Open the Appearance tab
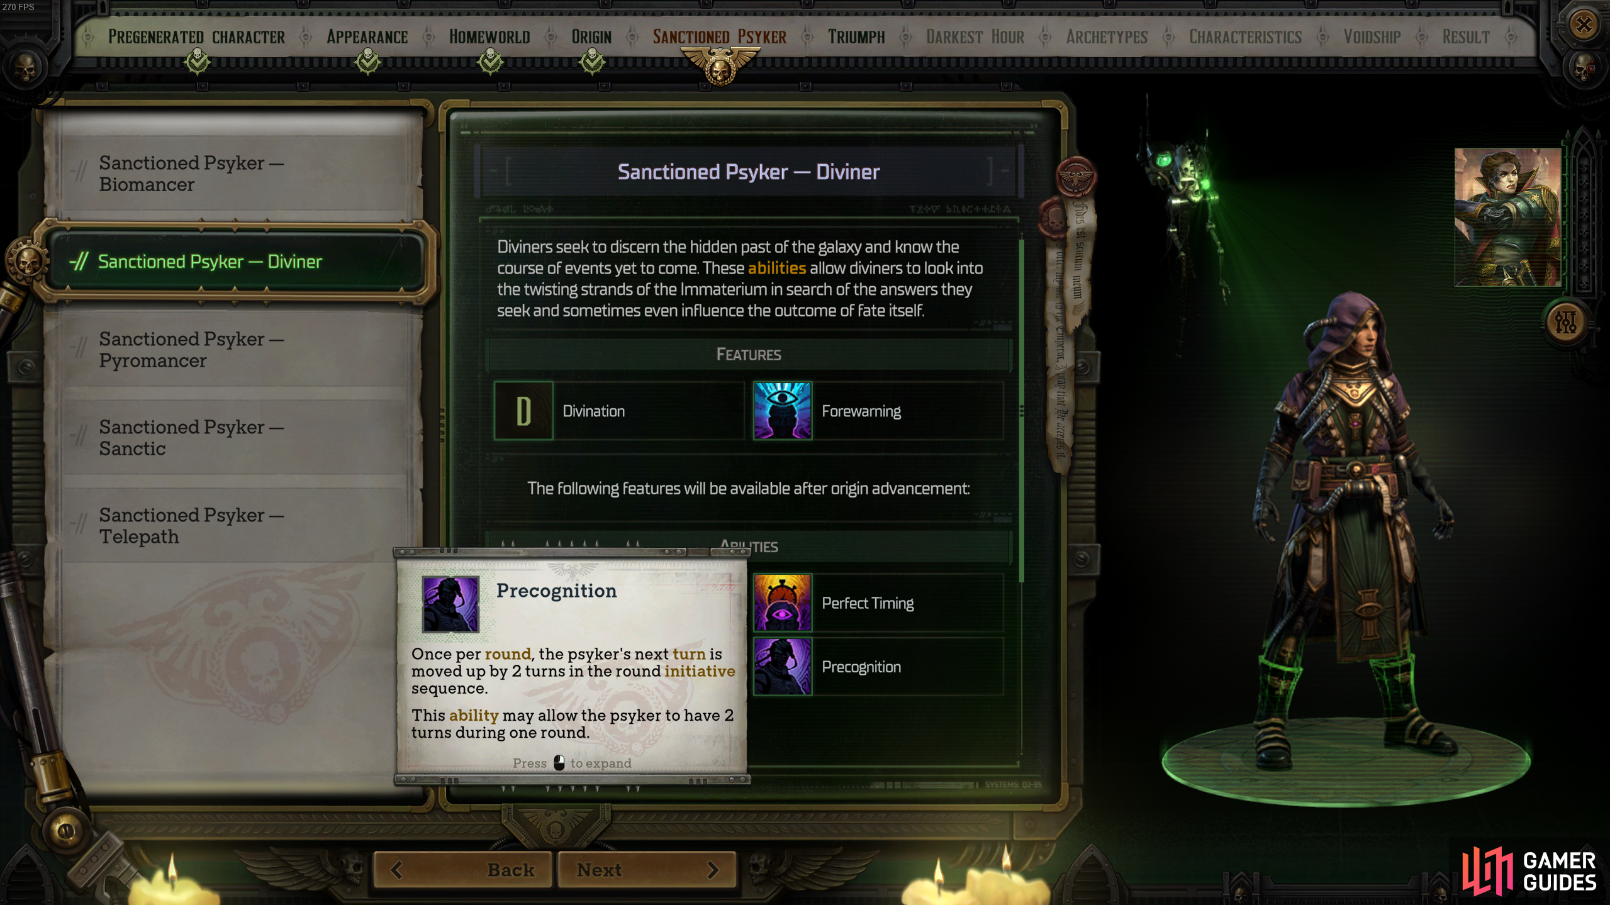The image size is (1610, 905). coord(367,37)
